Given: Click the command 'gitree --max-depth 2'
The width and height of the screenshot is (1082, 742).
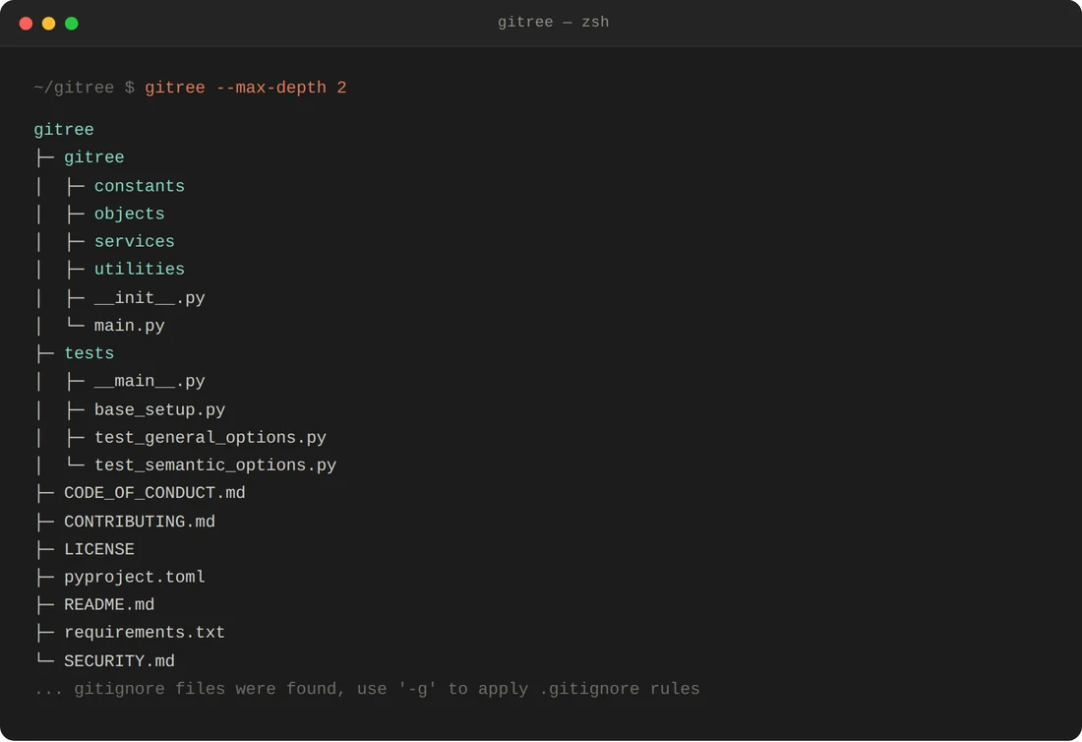Looking at the screenshot, I should (246, 88).
